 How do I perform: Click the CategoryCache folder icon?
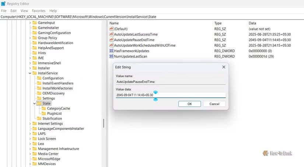tap(44, 108)
